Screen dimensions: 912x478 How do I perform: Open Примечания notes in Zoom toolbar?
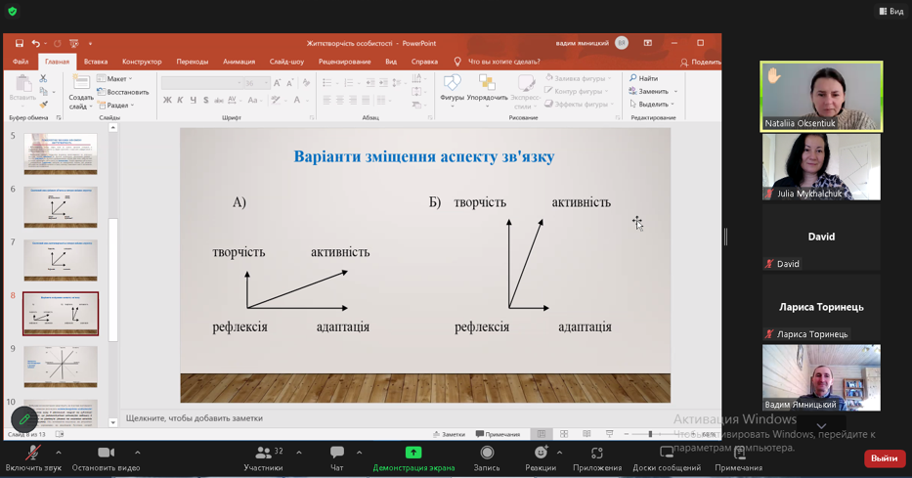(739, 458)
